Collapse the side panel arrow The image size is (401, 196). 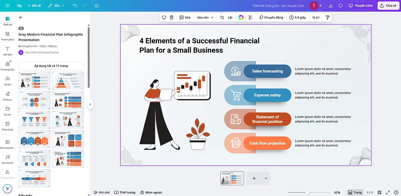[x=90, y=104]
